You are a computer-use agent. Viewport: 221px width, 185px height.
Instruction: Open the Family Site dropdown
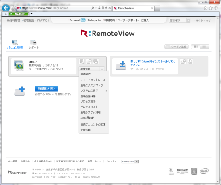click(x=130, y=162)
